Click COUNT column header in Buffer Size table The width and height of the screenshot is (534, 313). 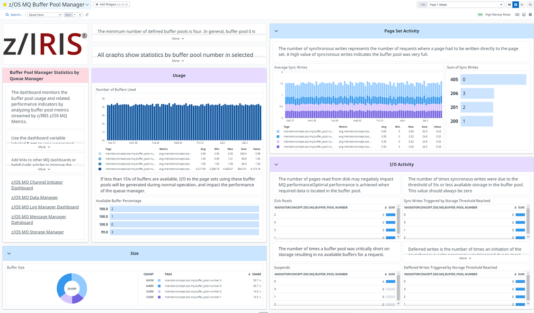149,274
